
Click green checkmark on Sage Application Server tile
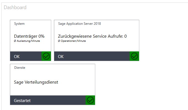click(134, 56)
